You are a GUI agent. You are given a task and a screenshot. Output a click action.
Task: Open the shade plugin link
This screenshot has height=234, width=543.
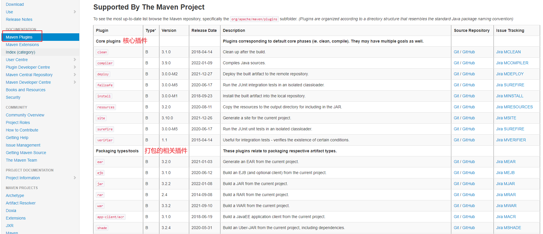pos(102,228)
